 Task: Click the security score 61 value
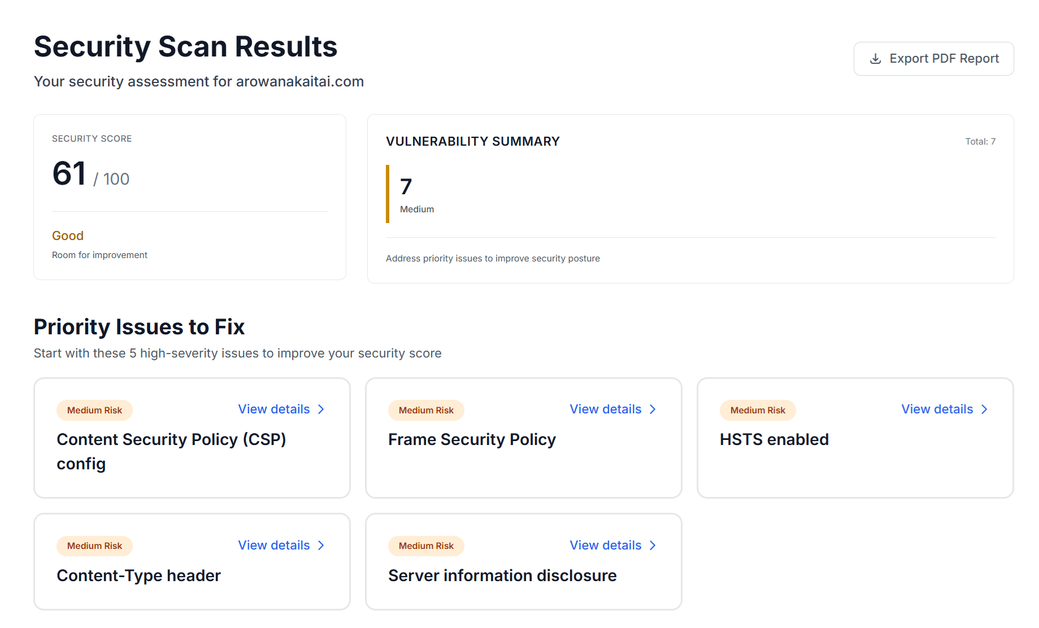pyautogui.click(x=69, y=173)
